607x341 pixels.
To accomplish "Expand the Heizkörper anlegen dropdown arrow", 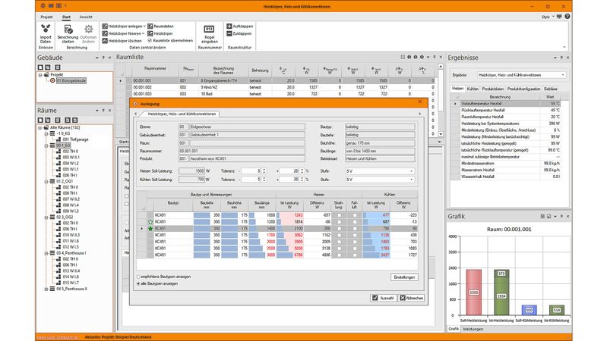I will [x=144, y=26].
